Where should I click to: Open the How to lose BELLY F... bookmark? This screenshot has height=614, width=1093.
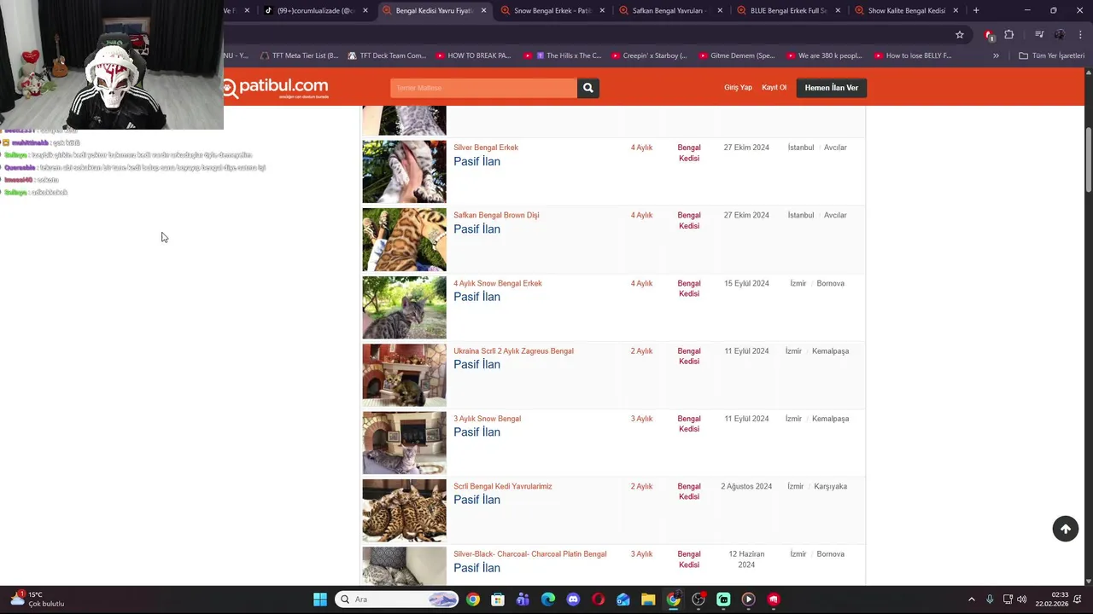click(912, 55)
